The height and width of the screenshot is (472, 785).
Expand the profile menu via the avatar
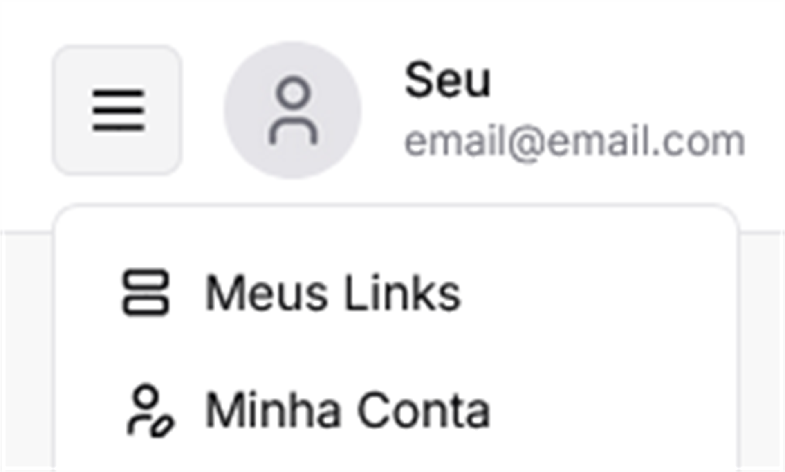pyautogui.click(x=293, y=110)
